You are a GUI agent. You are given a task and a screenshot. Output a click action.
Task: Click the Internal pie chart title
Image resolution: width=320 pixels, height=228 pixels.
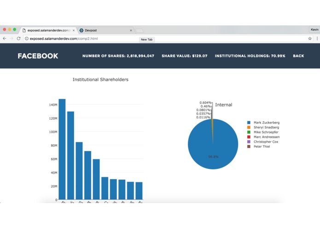(x=224, y=105)
